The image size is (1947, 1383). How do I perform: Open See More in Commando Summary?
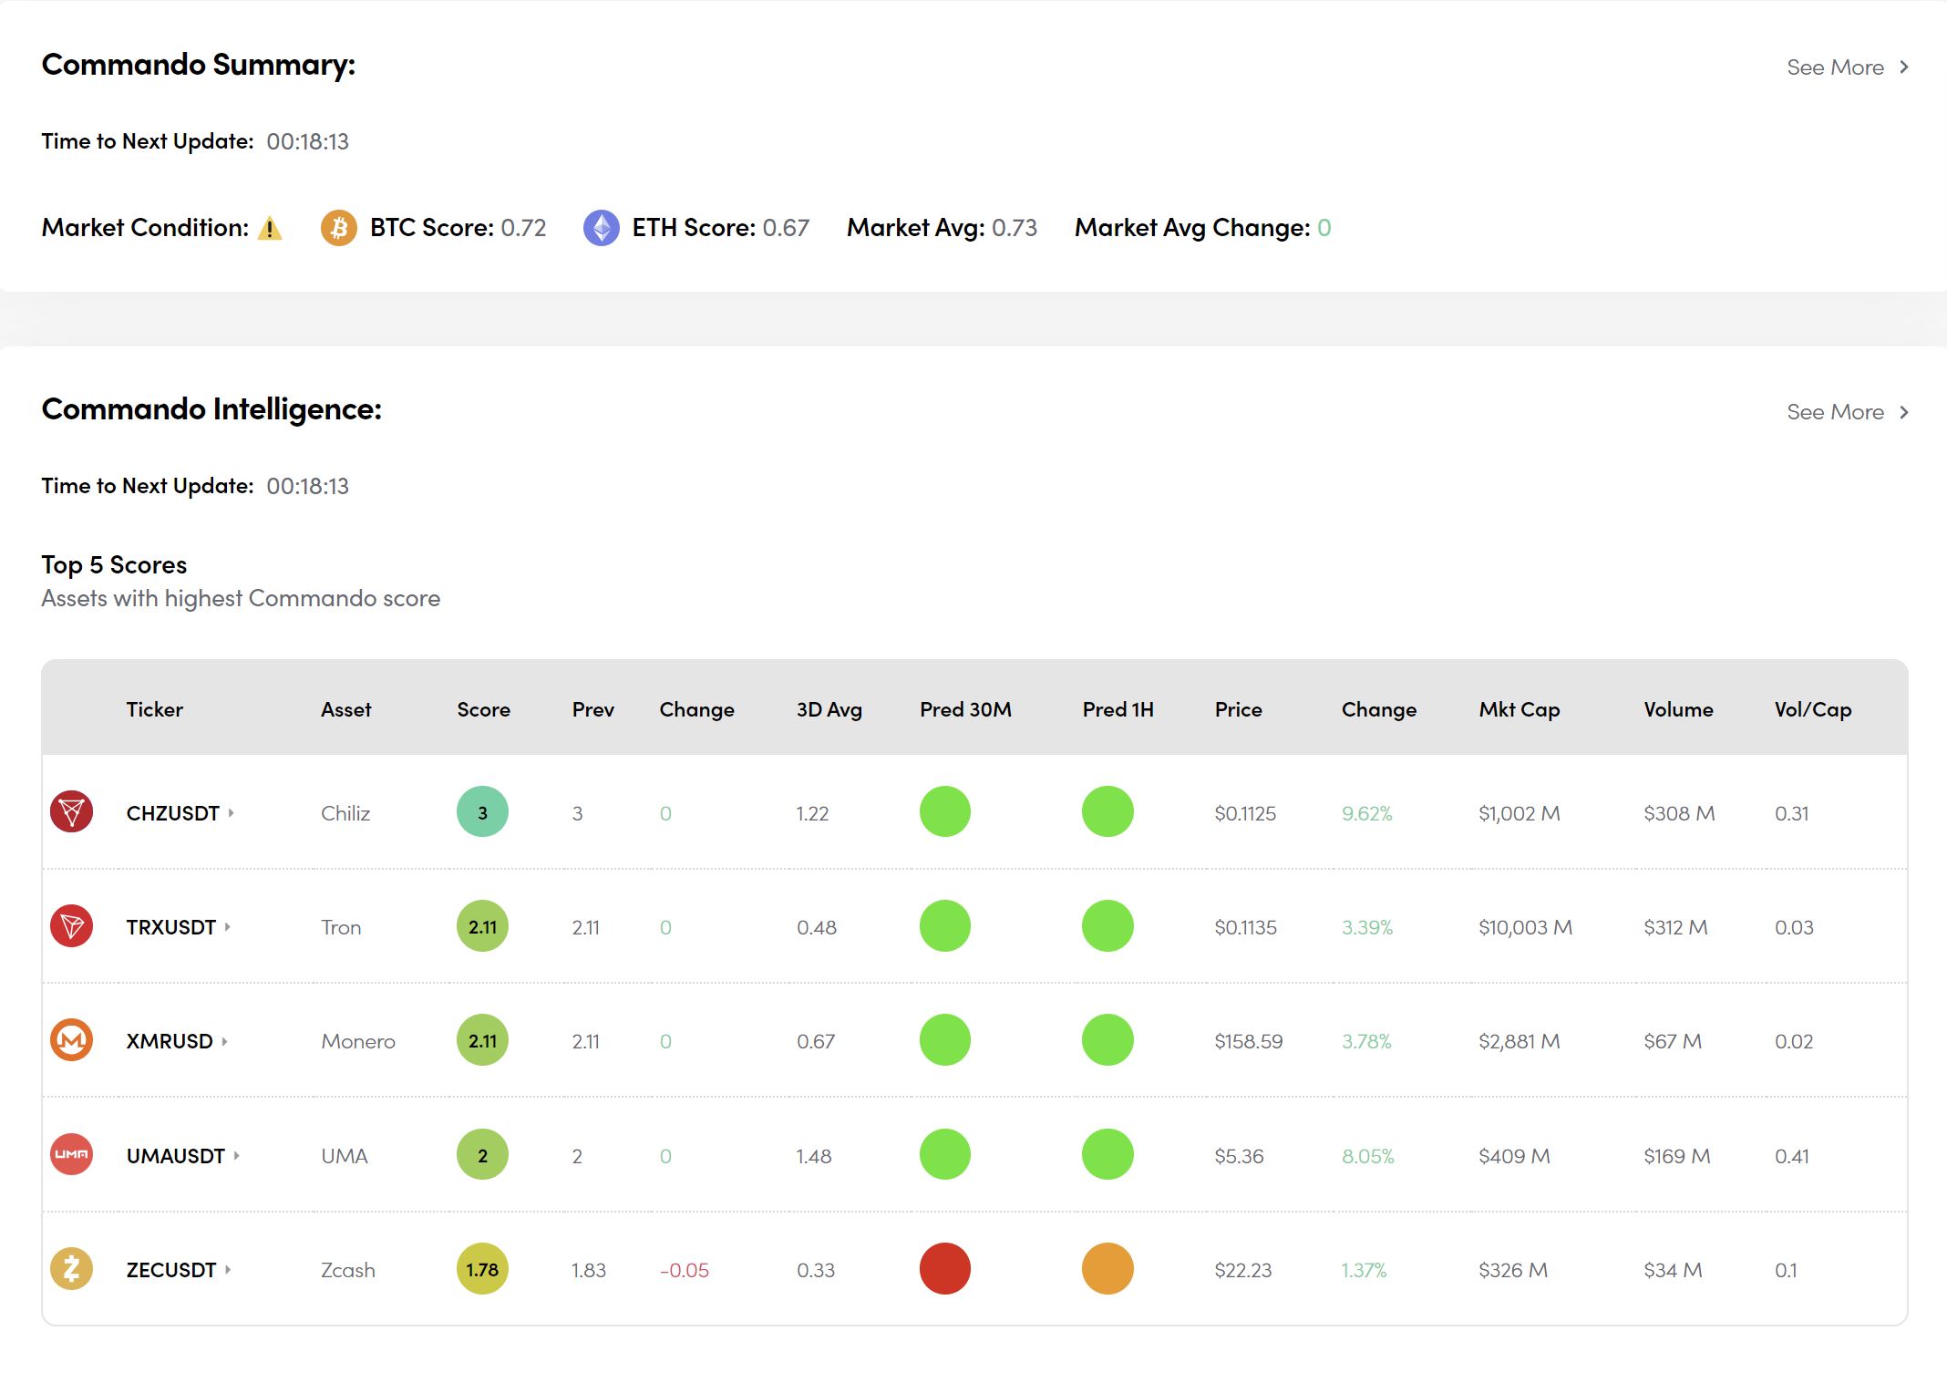(x=1847, y=67)
